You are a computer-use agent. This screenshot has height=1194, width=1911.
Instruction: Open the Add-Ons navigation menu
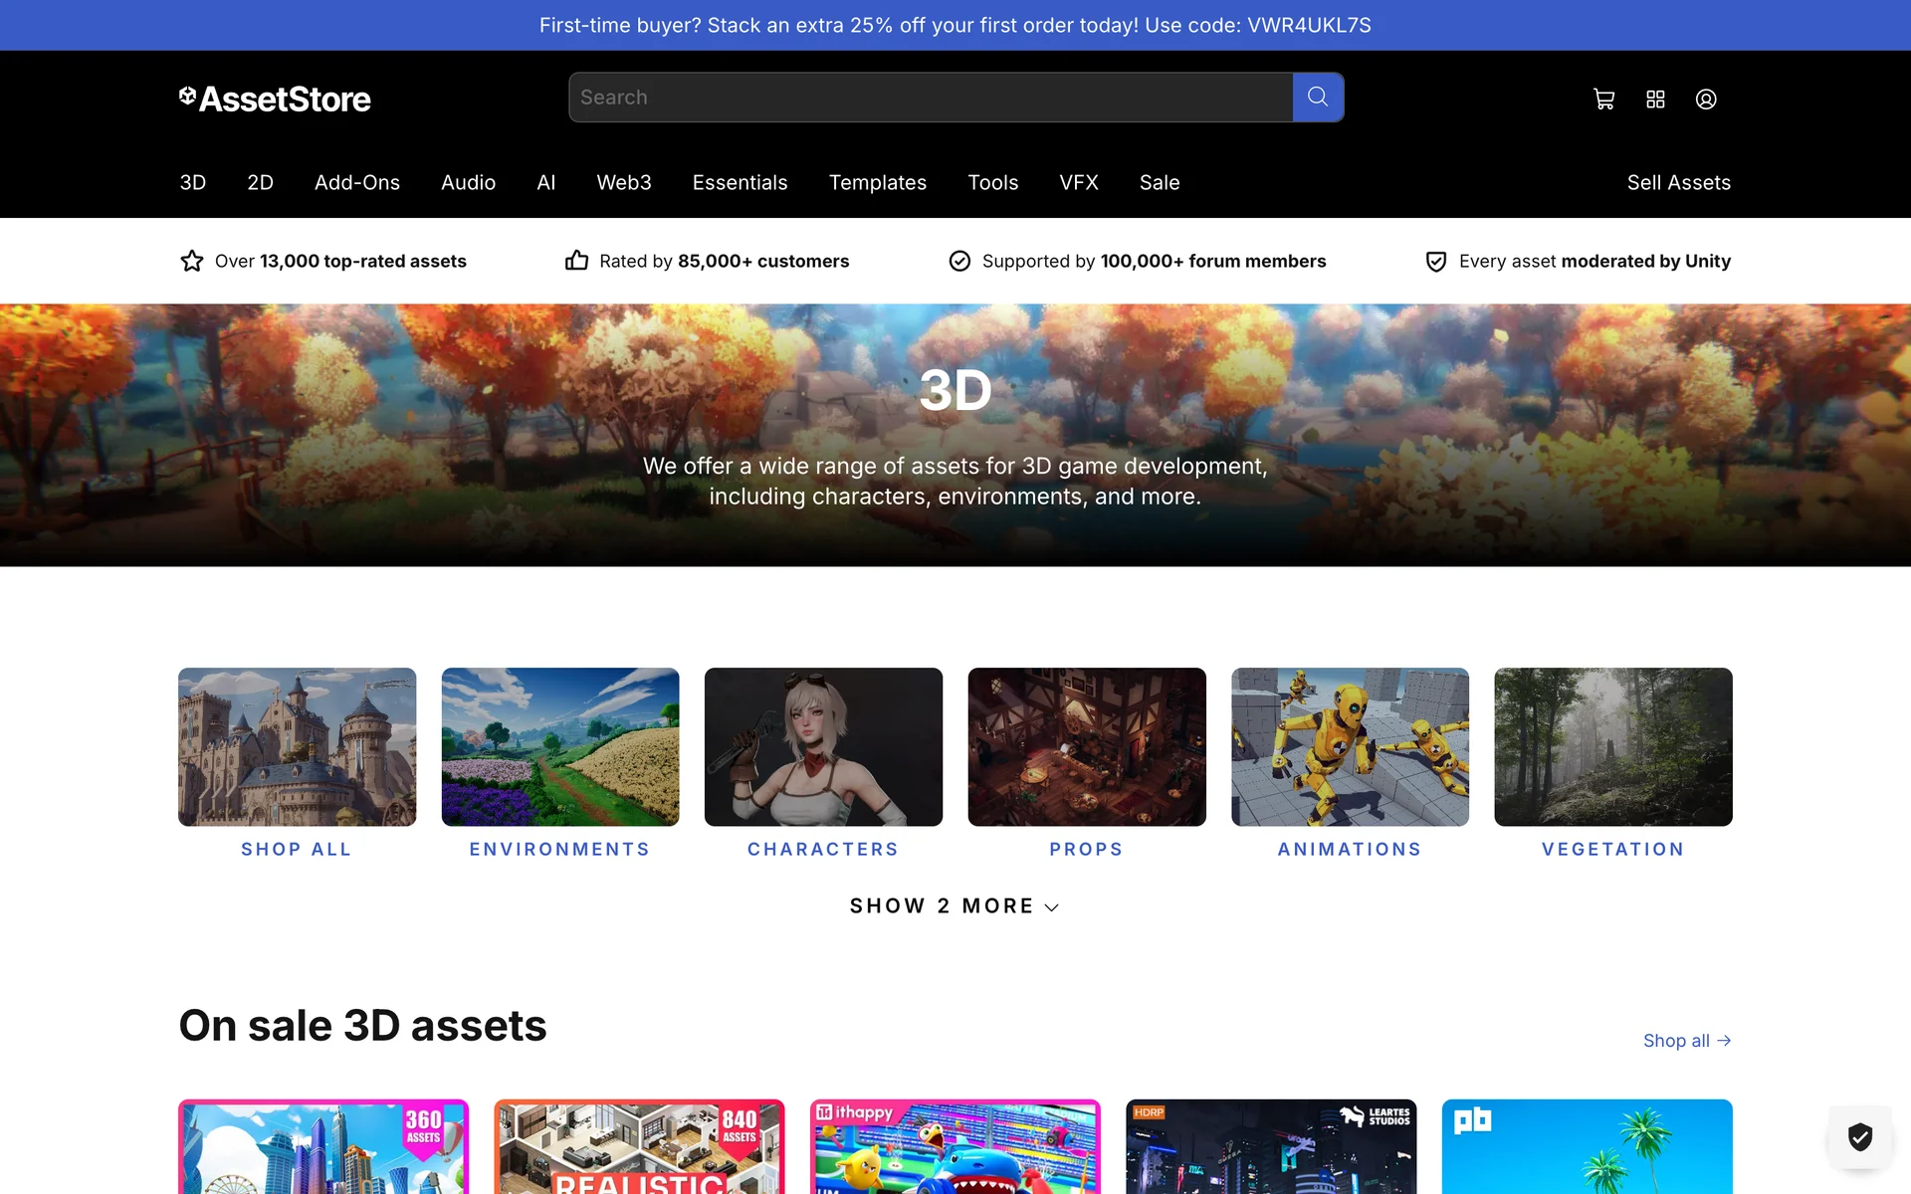tap(356, 183)
